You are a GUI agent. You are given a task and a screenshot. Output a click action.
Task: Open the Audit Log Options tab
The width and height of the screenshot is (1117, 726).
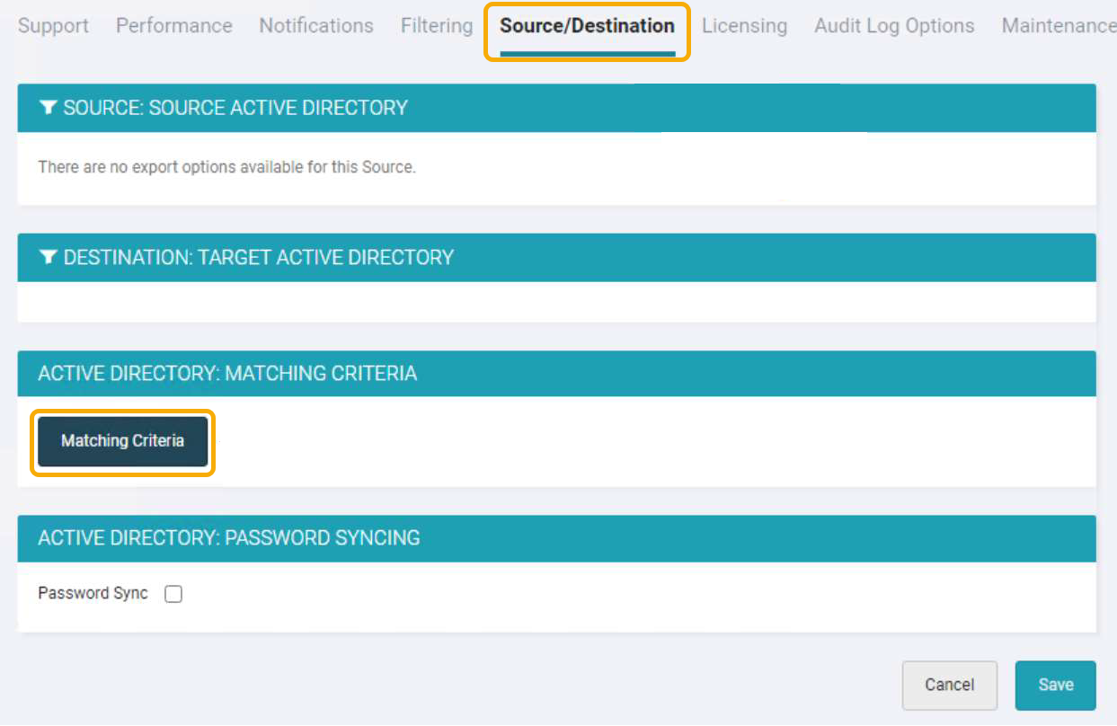pos(893,26)
